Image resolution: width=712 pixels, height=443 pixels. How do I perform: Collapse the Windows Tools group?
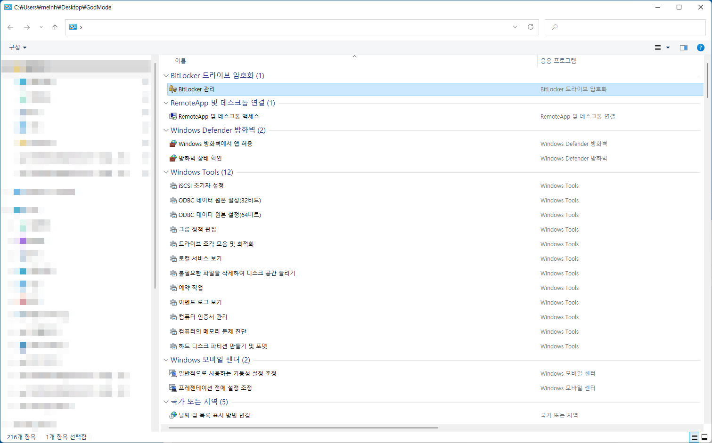pyautogui.click(x=166, y=172)
